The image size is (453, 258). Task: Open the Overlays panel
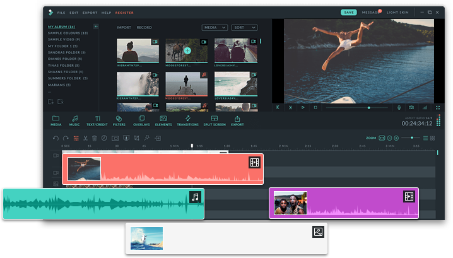click(141, 120)
